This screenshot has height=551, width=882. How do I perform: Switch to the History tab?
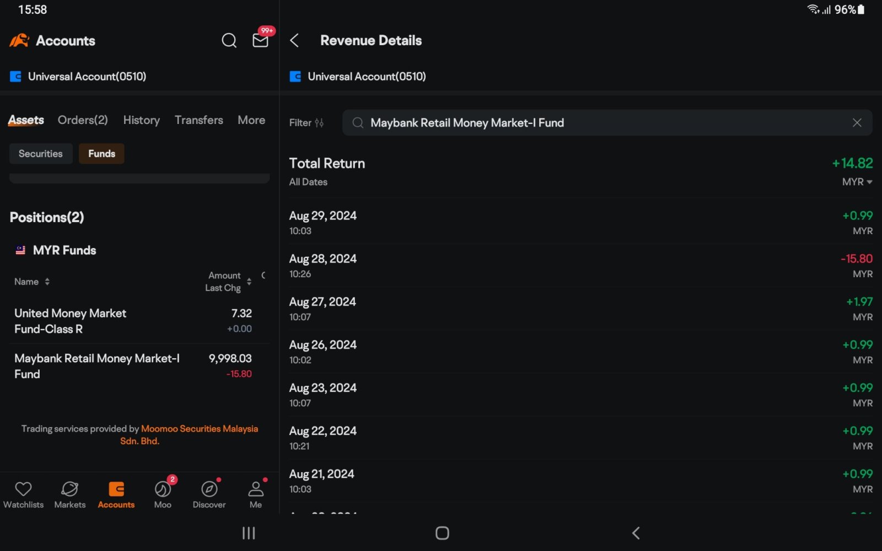142,120
